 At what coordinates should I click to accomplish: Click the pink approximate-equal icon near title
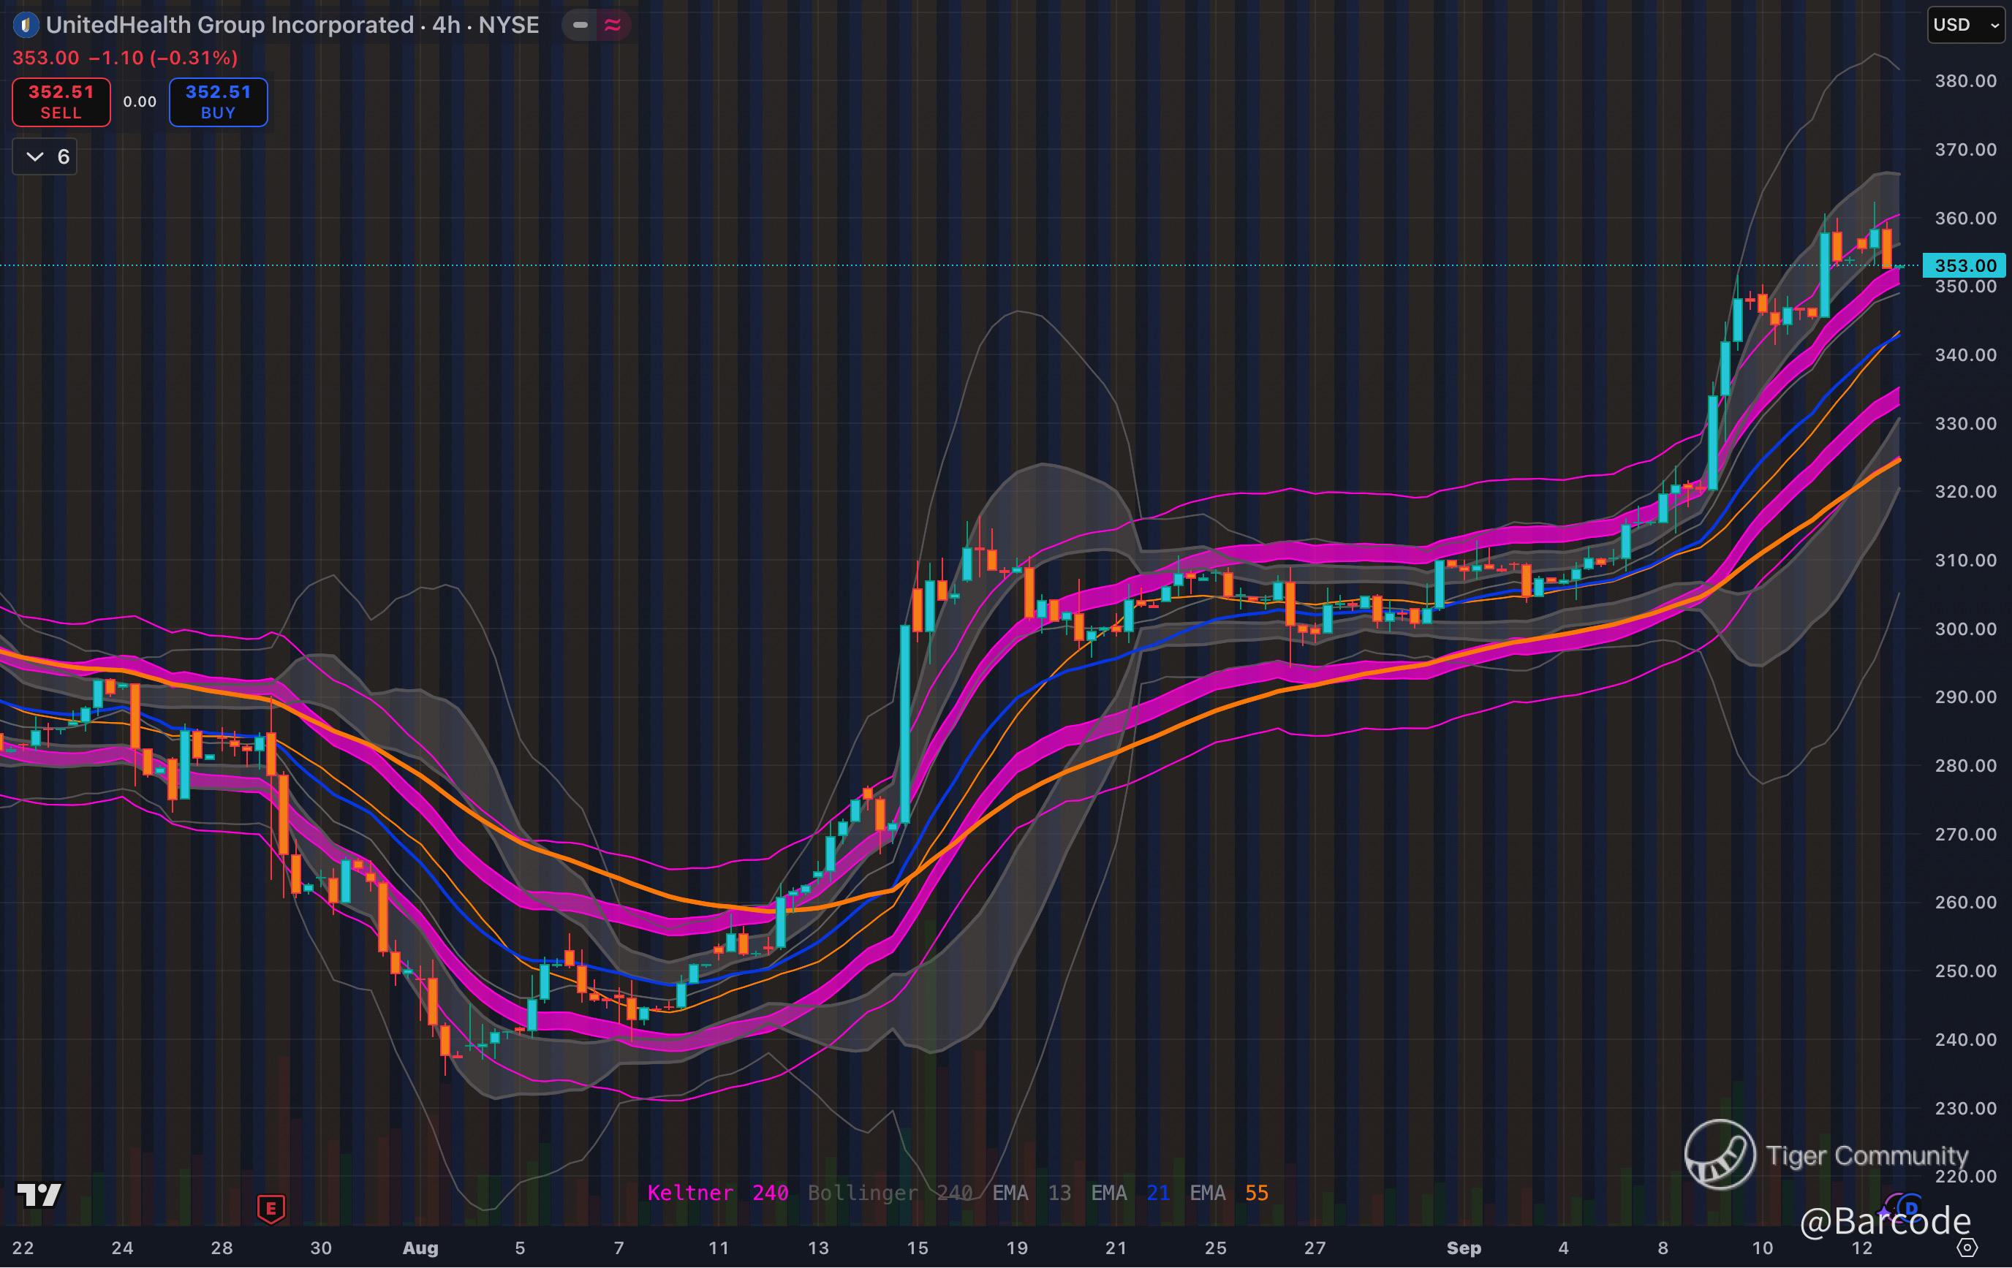tap(613, 25)
